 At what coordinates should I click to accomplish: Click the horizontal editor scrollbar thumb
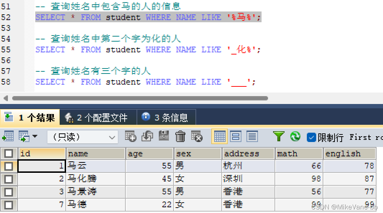[140, 98]
